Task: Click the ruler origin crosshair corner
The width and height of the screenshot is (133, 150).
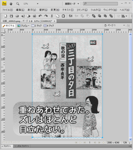Action: click(x=3, y=31)
